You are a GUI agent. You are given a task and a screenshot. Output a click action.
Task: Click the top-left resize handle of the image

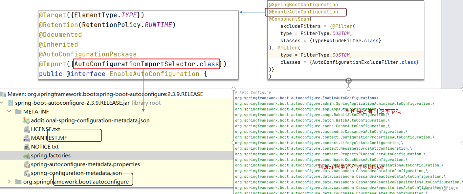pyautogui.click(x=234, y=89)
